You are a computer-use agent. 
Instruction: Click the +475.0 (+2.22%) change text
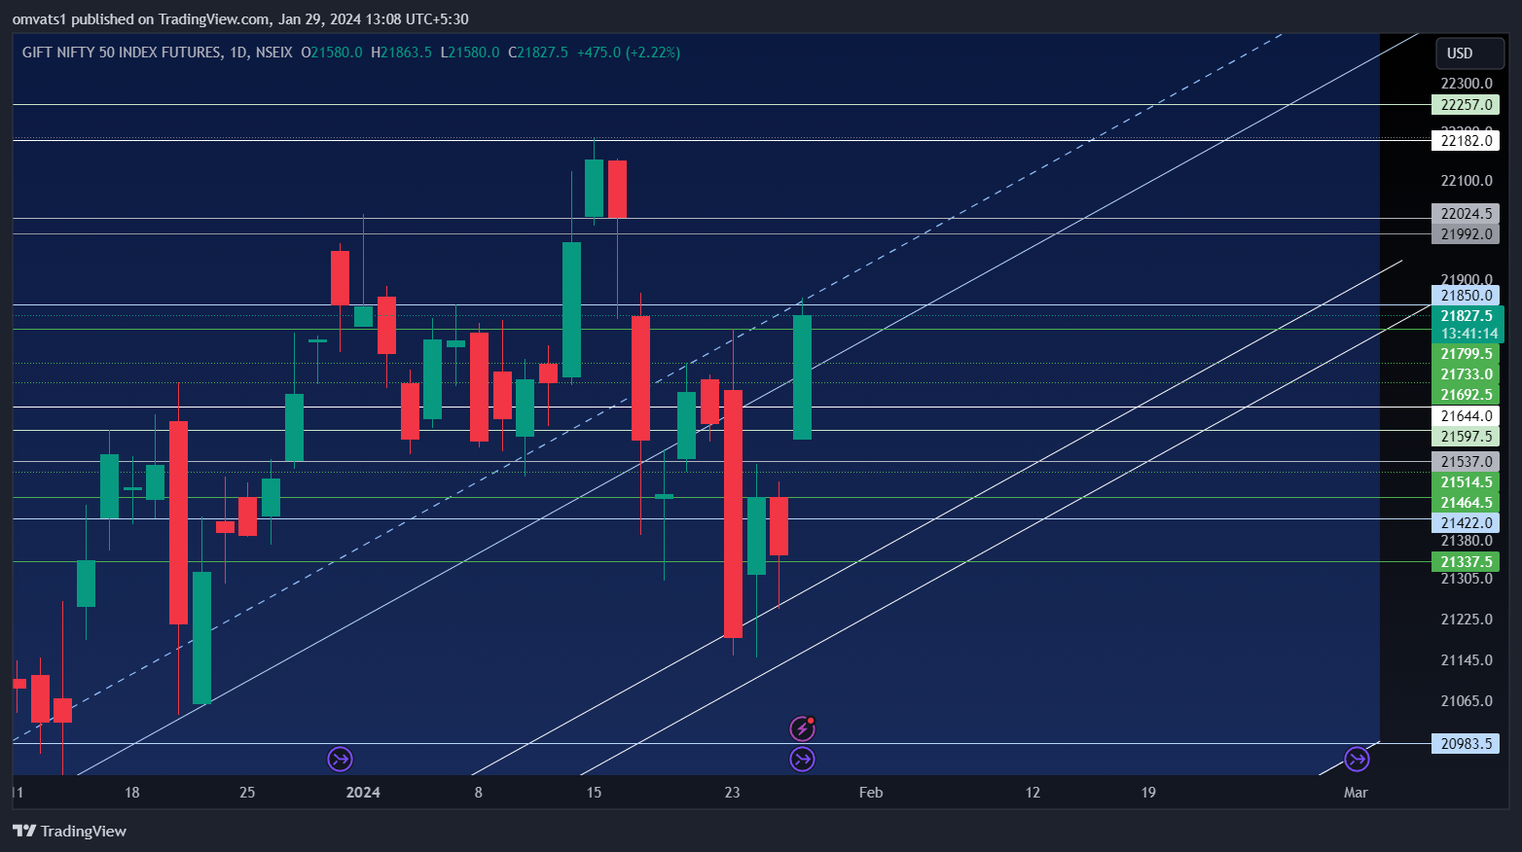(x=629, y=53)
